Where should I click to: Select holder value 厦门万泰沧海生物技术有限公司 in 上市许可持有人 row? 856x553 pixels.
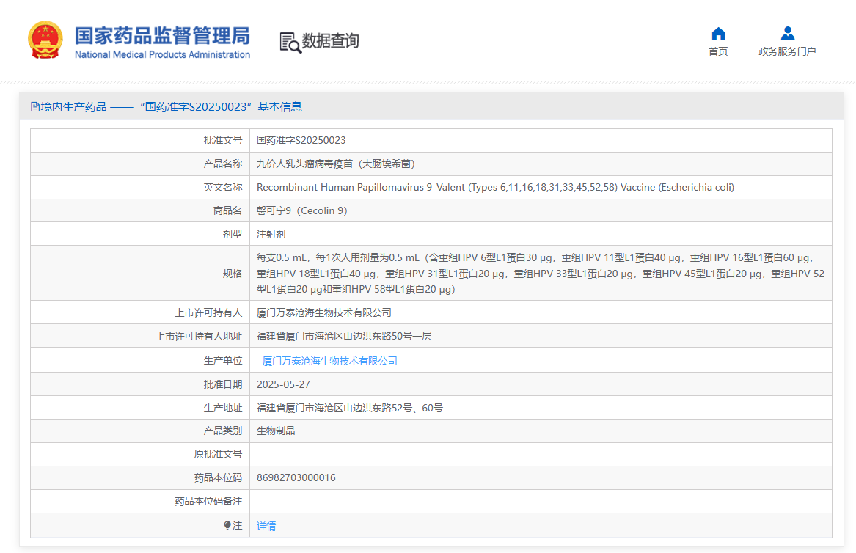[324, 312]
